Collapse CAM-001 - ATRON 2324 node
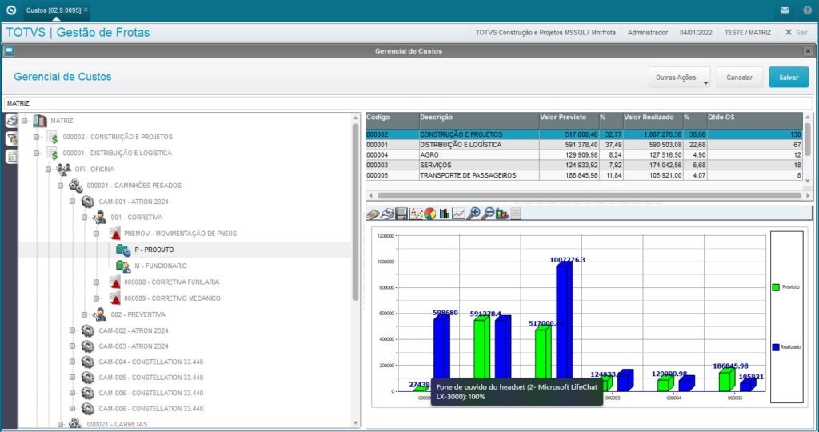819x432 pixels. [x=73, y=202]
